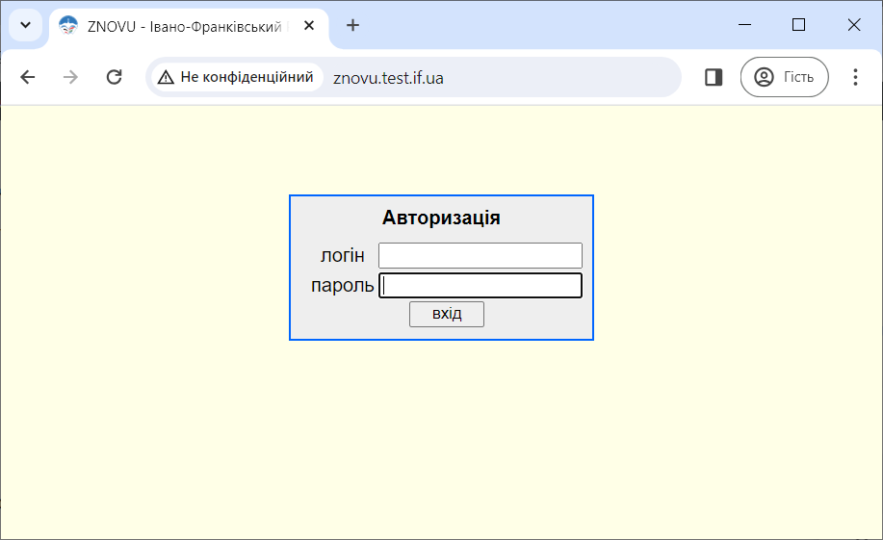The width and height of the screenshot is (883, 540).
Task: Maximize the browser window
Action: [x=798, y=25]
